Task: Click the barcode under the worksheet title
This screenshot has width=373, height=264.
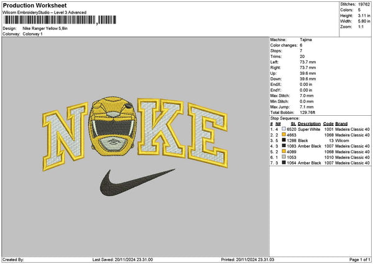Action: tap(60, 20)
